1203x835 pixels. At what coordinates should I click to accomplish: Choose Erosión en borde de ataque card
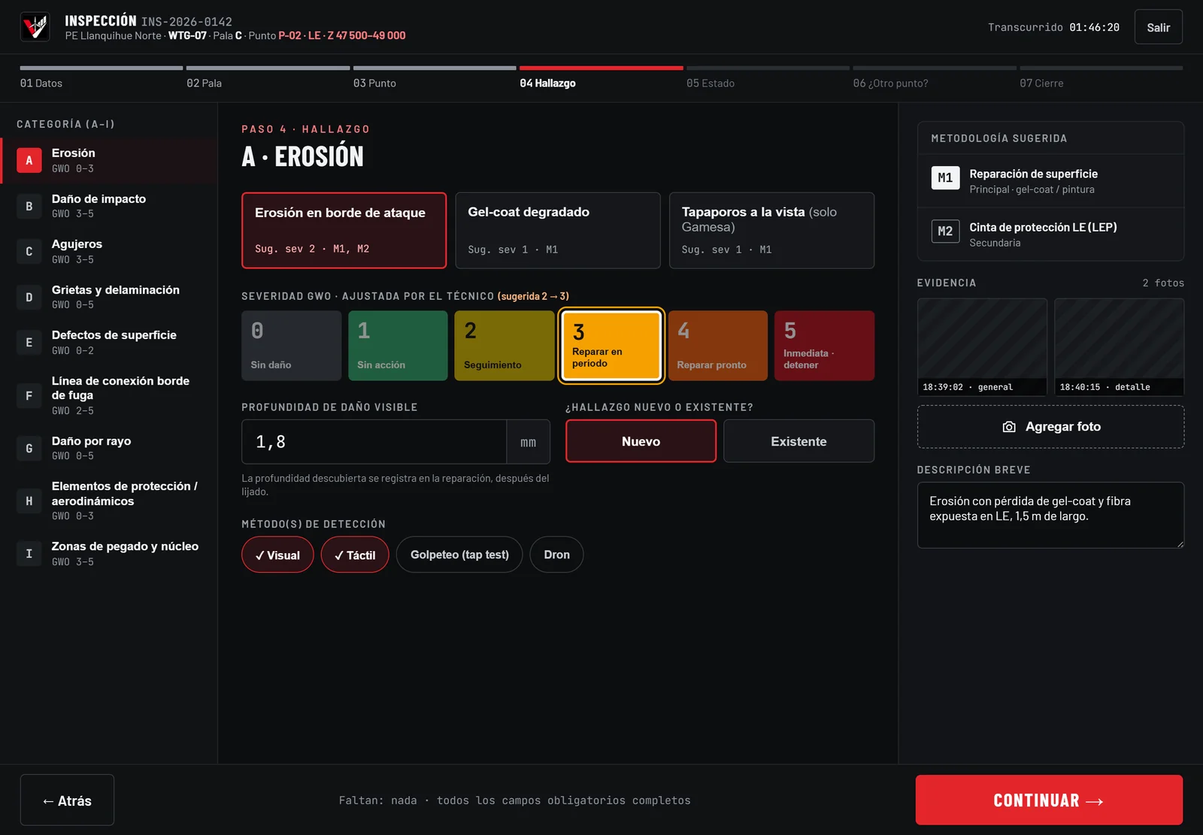point(344,230)
